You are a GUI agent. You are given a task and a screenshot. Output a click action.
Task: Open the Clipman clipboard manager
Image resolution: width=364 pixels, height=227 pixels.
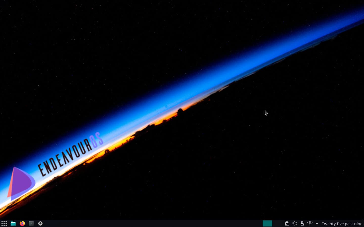pos(287,223)
